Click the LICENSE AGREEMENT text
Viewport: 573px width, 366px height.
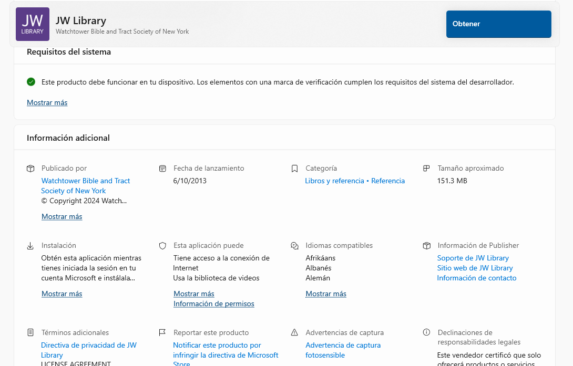[x=76, y=363]
